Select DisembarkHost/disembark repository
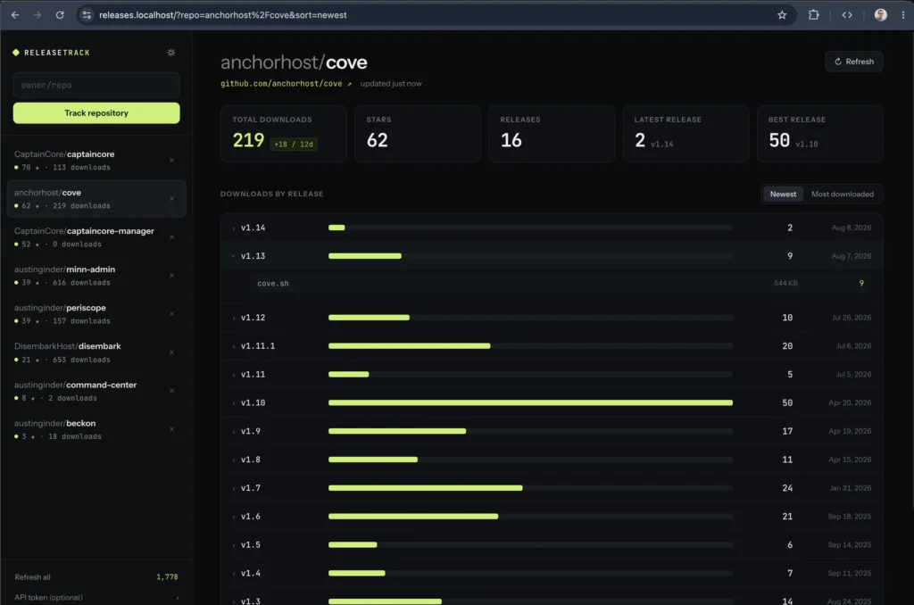 96,352
